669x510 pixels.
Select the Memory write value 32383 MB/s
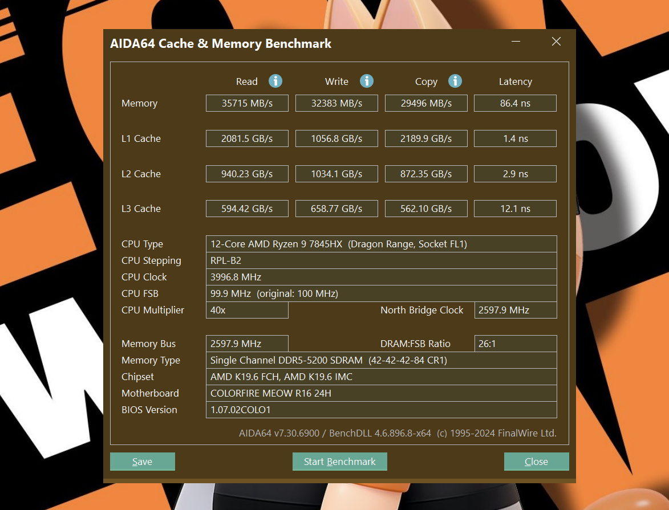[336, 103]
